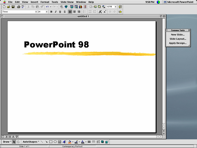
Task: Set right text alignment
Action: click(79, 12)
